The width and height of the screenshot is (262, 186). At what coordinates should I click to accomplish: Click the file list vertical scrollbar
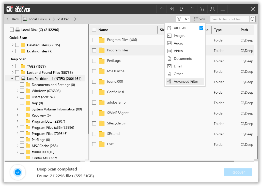[257, 147]
